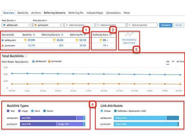Viewport: 185px width, 139px height.
Task: Click info icon beside Referring IPs header
Action: coord(85,35)
